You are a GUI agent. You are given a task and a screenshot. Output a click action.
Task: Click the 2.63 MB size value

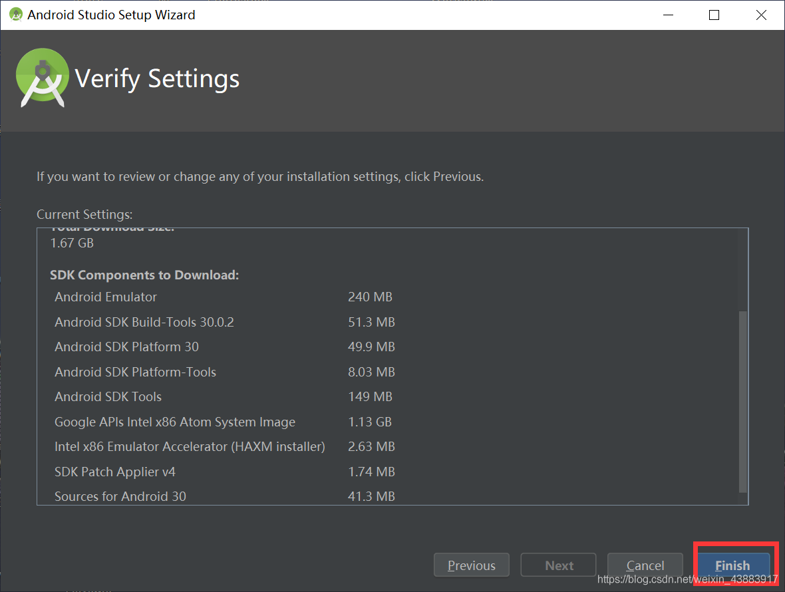[x=371, y=446]
